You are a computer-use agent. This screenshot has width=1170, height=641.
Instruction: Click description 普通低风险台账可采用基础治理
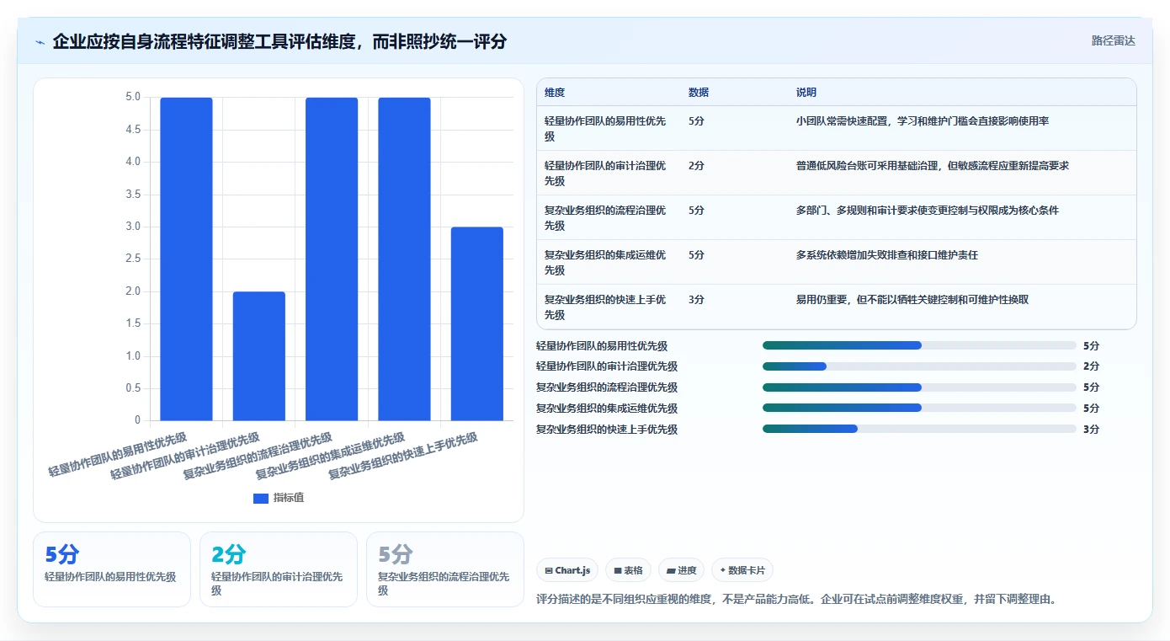(933, 166)
